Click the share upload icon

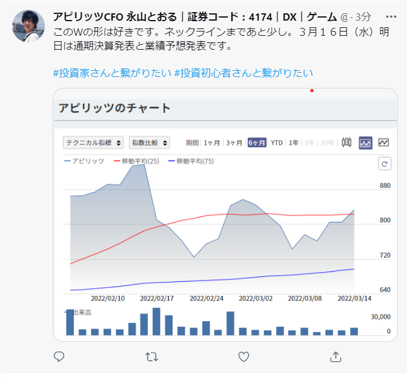point(336,356)
